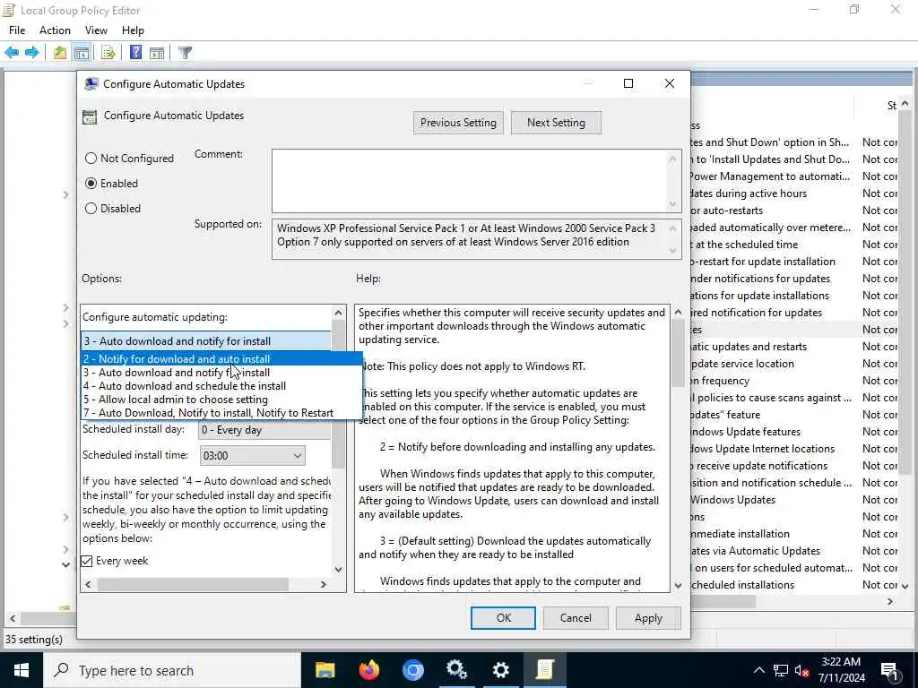918x688 pixels.
Task: Open the Help menu
Action: pyautogui.click(x=133, y=30)
